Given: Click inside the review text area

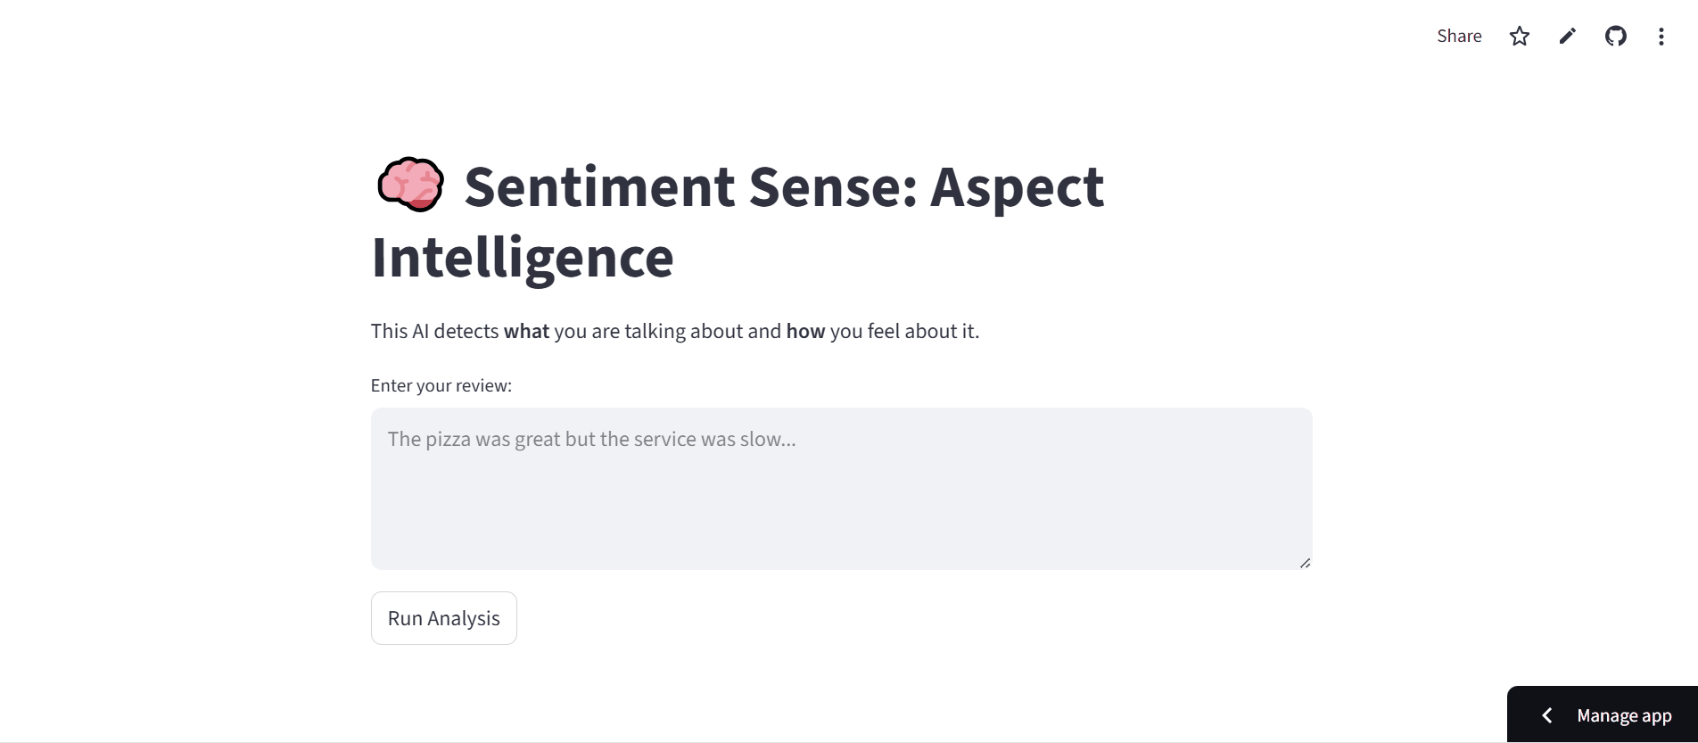Looking at the screenshot, I should coord(841,489).
